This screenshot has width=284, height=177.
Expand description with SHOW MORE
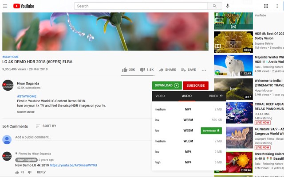coord(26,112)
